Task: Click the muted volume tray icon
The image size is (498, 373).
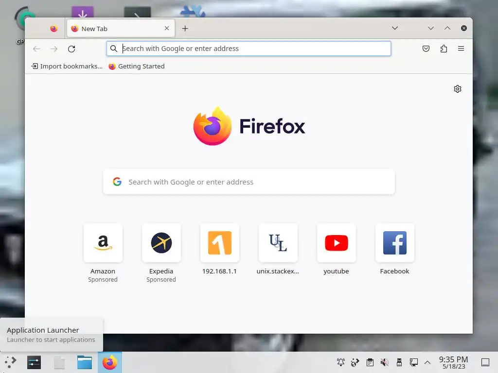Action: click(x=384, y=362)
